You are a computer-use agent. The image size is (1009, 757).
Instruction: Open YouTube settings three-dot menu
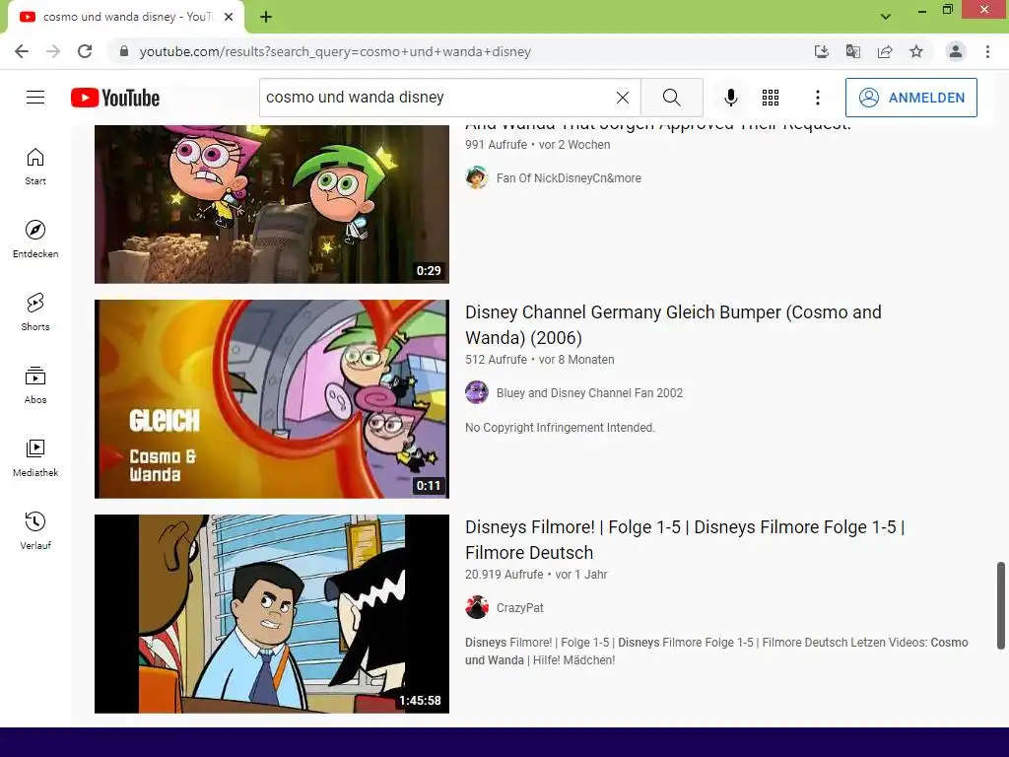pos(818,98)
